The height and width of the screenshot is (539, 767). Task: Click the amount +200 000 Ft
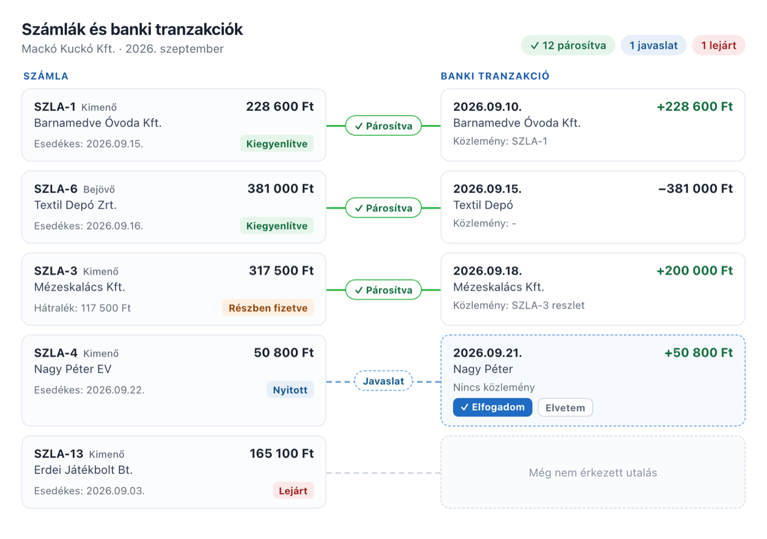(695, 271)
